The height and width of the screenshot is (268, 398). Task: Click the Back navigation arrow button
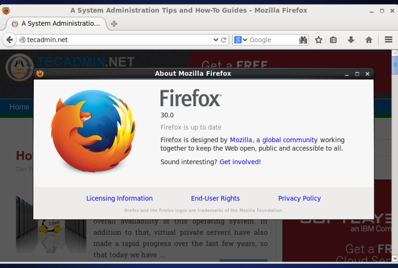point(9,40)
